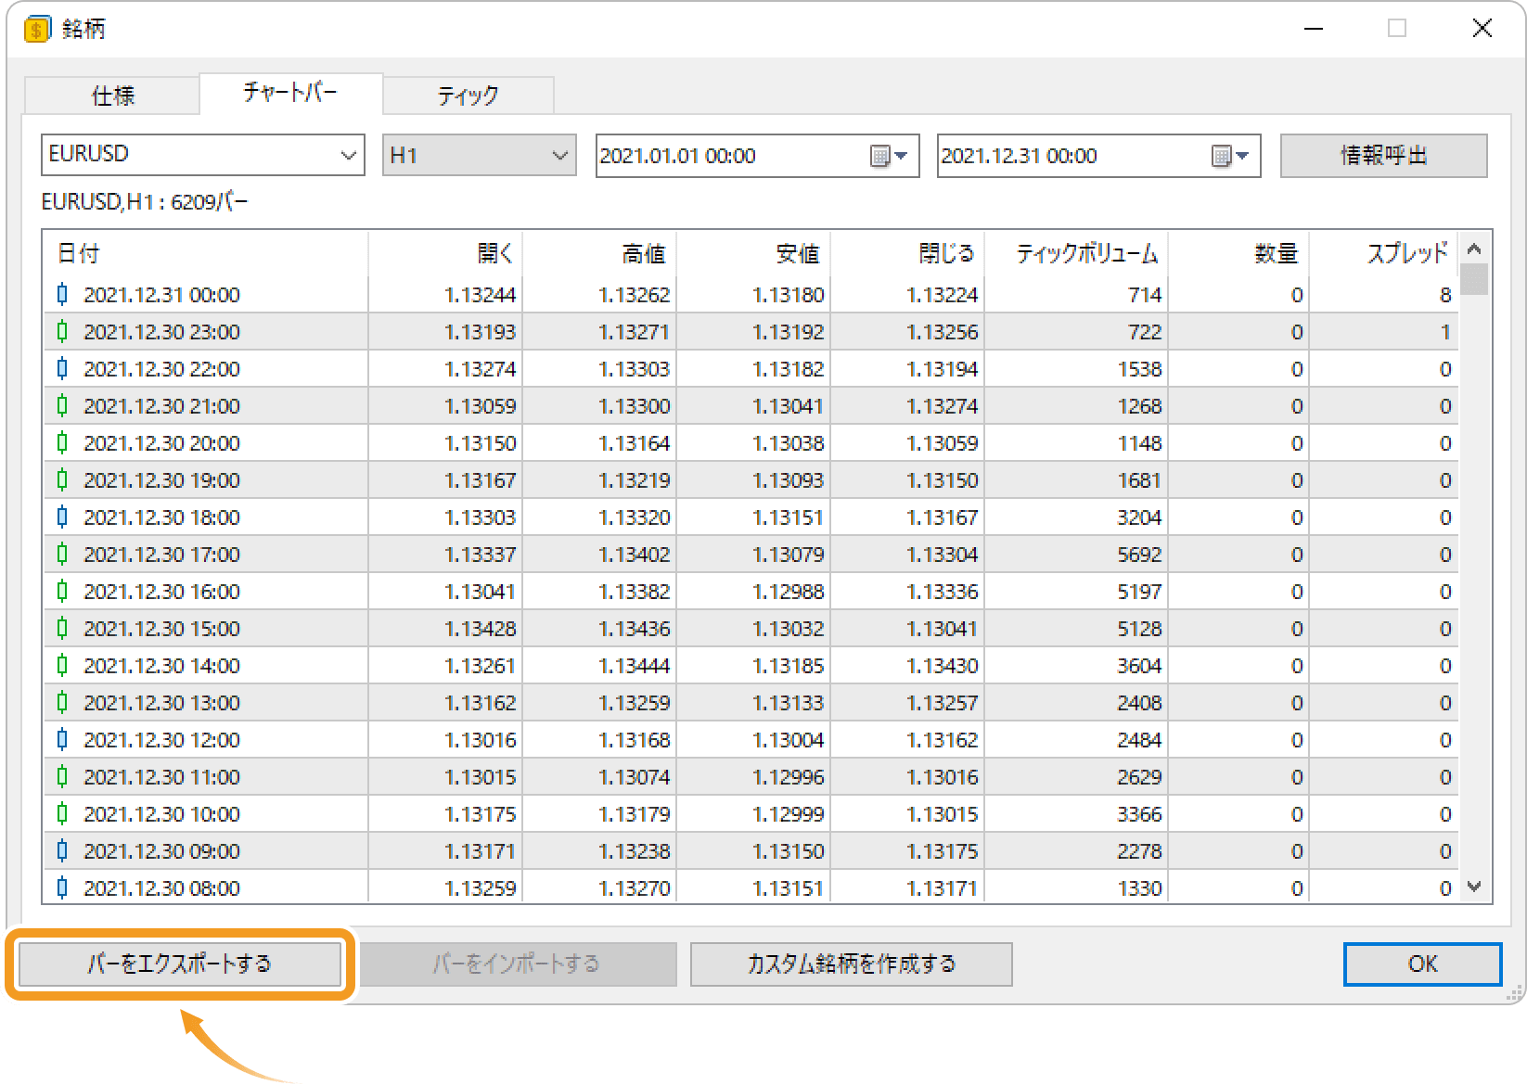Click candlestick icon for 2021.12.30 19:00 row

[62, 480]
